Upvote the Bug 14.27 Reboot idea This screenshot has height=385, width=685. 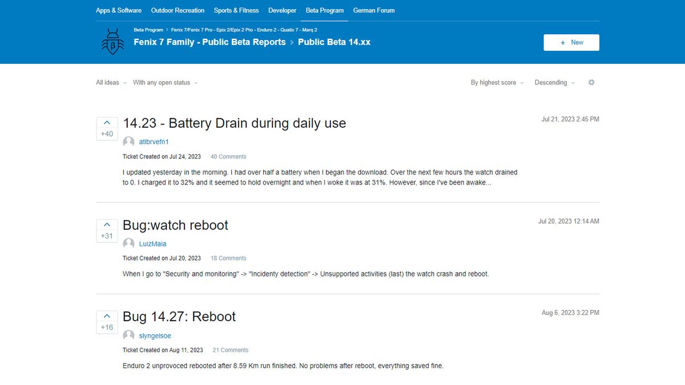107,315
